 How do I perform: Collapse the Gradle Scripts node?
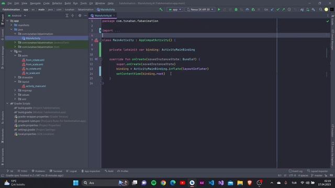(7, 103)
